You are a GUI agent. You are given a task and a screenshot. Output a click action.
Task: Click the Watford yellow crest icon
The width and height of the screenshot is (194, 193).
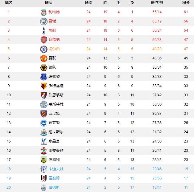click(44, 86)
